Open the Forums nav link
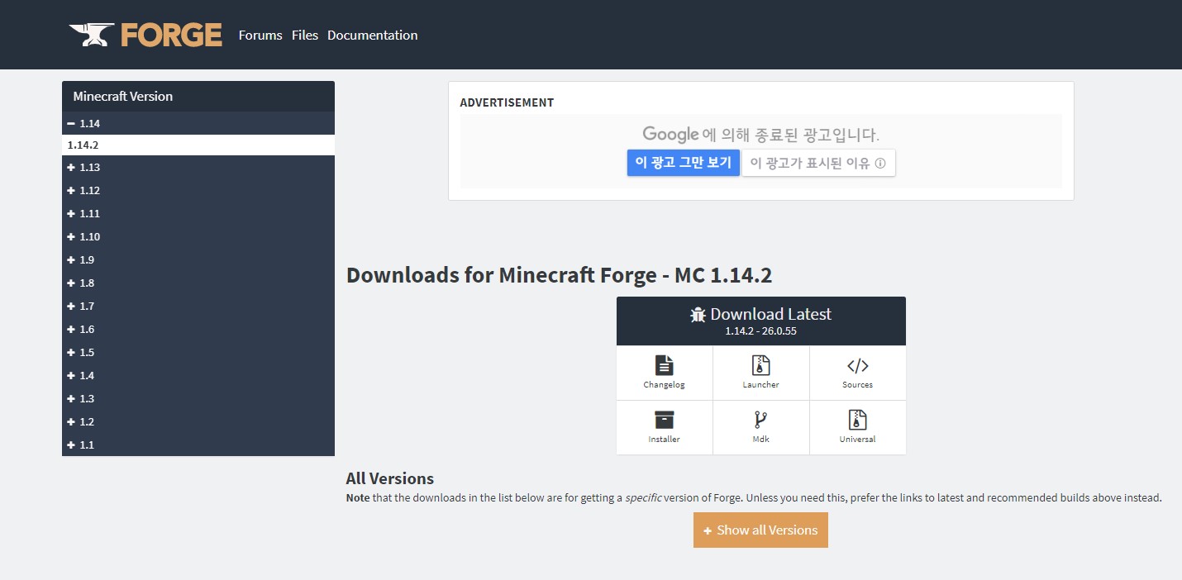The image size is (1182, 580). tap(260, 35)
